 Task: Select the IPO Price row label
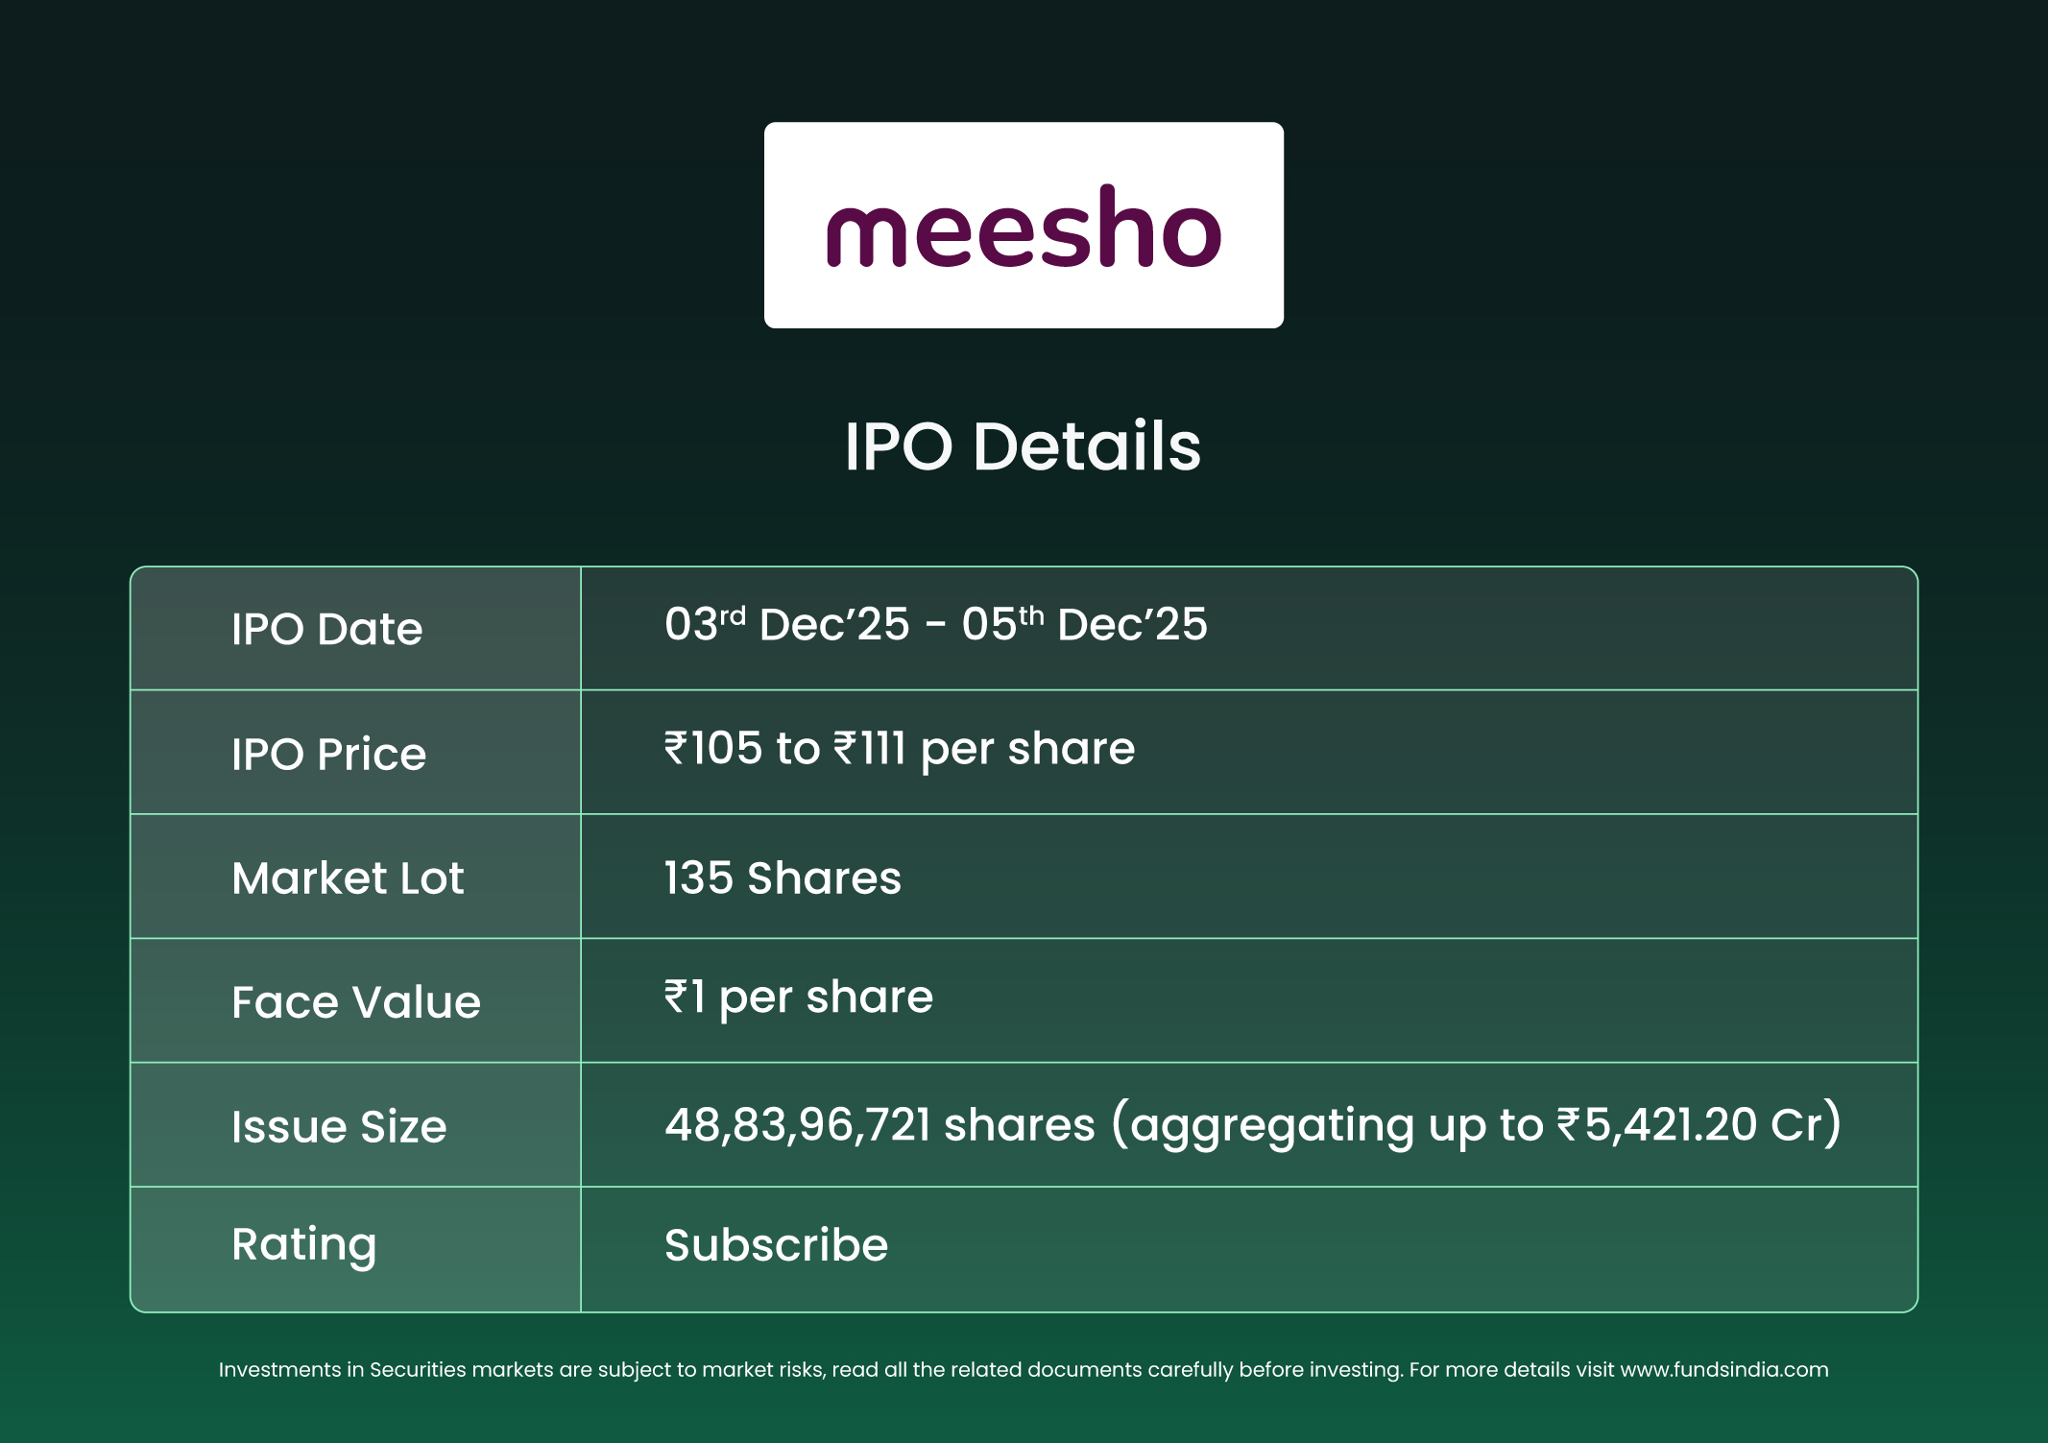(328, 754)
